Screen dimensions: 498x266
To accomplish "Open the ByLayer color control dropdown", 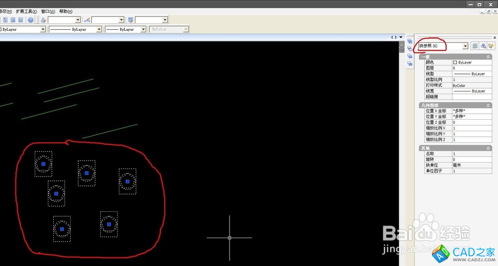I will [x=43, y=29].
